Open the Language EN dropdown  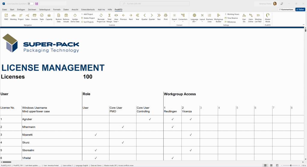point(194,17)
